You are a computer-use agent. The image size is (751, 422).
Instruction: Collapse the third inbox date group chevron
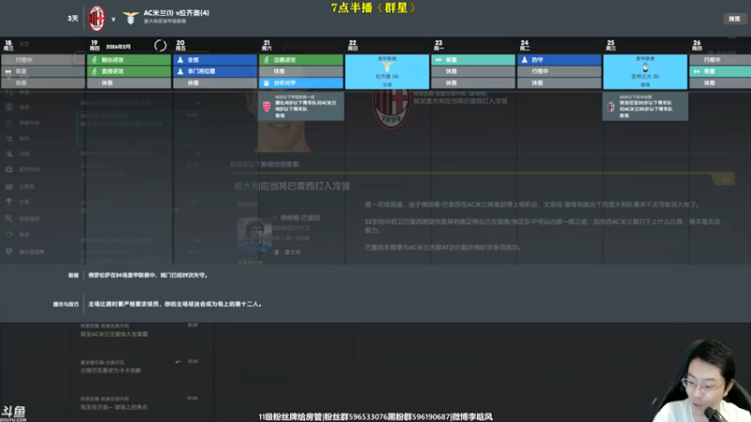197,240
